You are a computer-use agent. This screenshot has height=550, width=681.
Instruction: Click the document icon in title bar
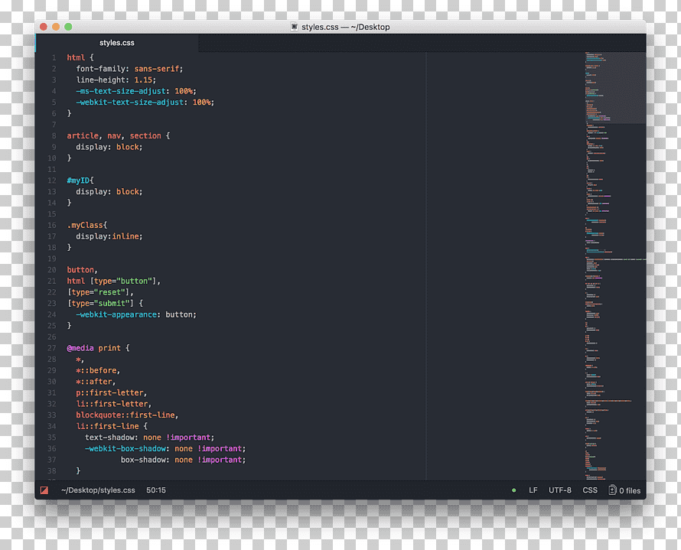pyautogui.click(x=294, y=27)
